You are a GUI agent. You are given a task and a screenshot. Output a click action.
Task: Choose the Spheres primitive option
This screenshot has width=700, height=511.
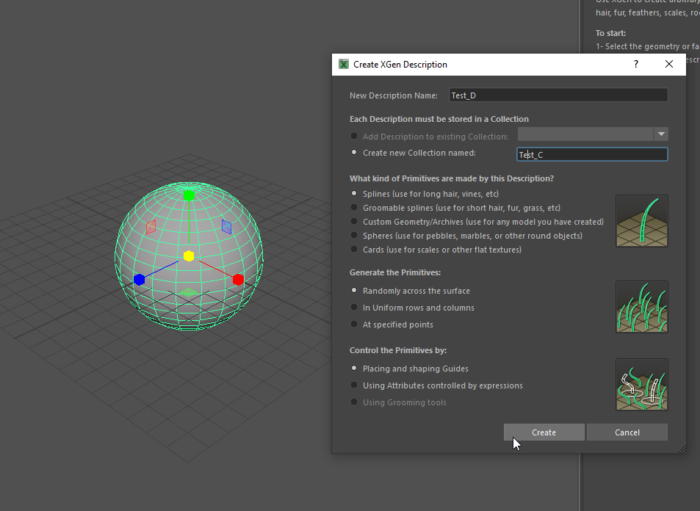tap(356, 236)
